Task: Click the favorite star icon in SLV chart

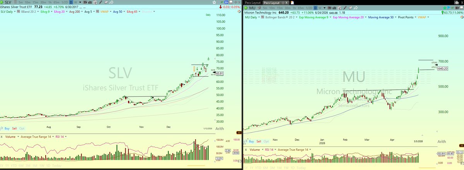Action: click(214, 2)
